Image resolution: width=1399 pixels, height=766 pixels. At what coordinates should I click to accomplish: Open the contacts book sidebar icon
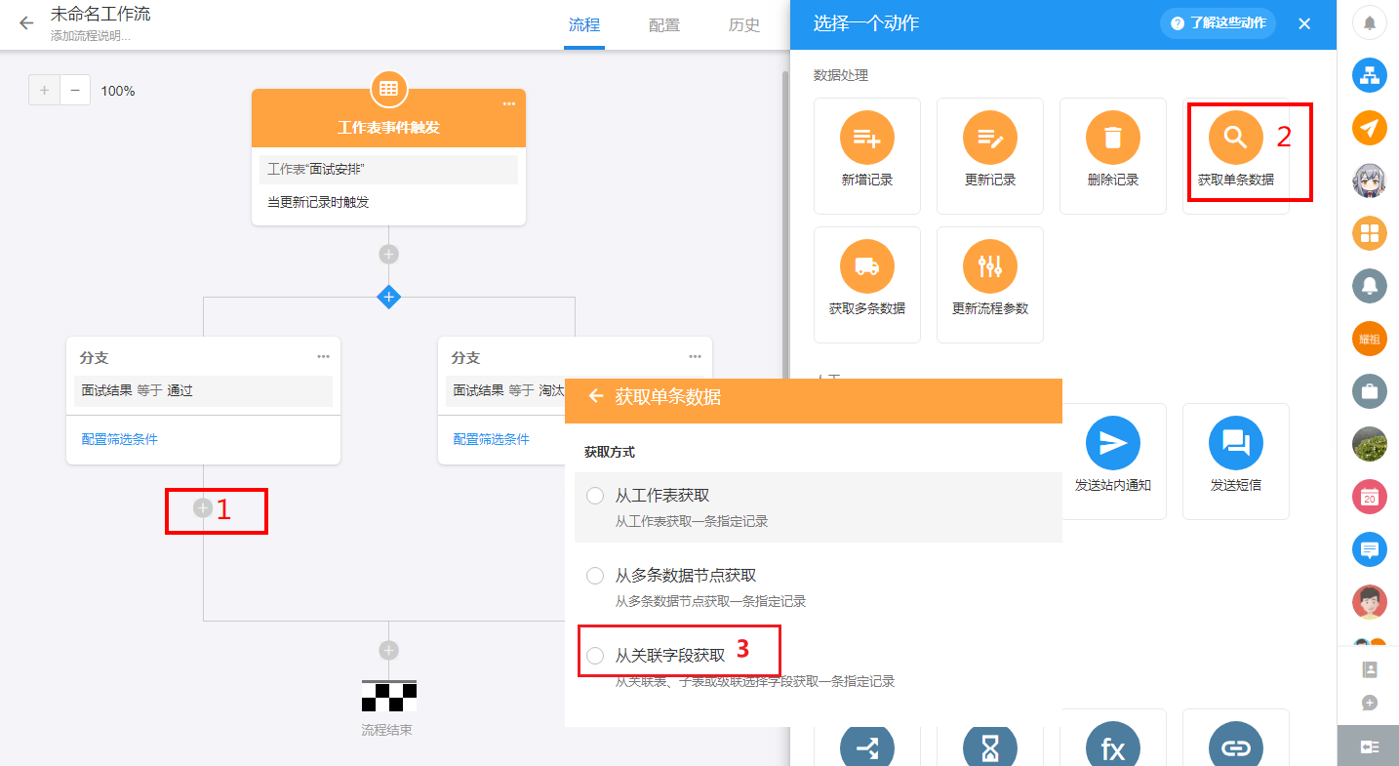[1370, 669]
